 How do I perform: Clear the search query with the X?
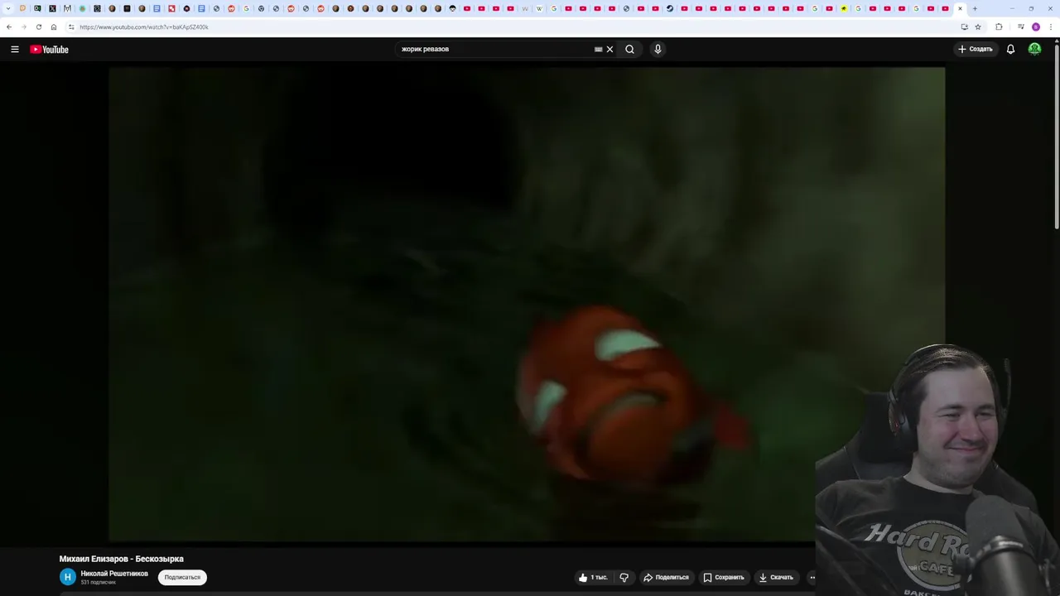click(609, 49)
